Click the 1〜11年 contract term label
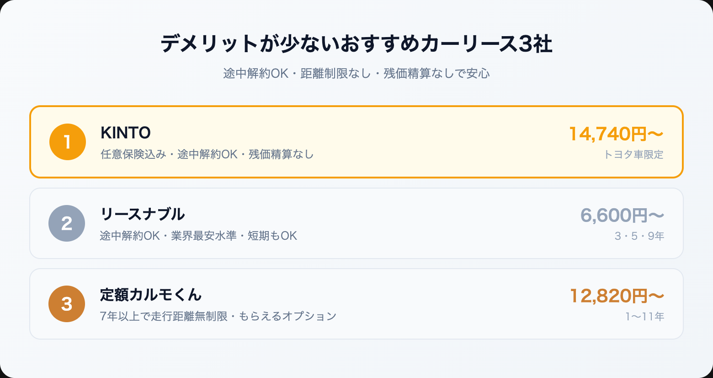 644,317
